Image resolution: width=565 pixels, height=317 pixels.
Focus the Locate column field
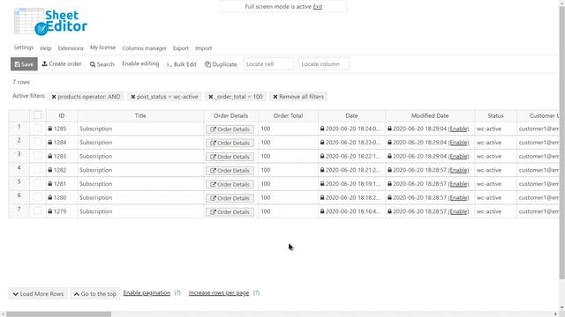(324, 64)
